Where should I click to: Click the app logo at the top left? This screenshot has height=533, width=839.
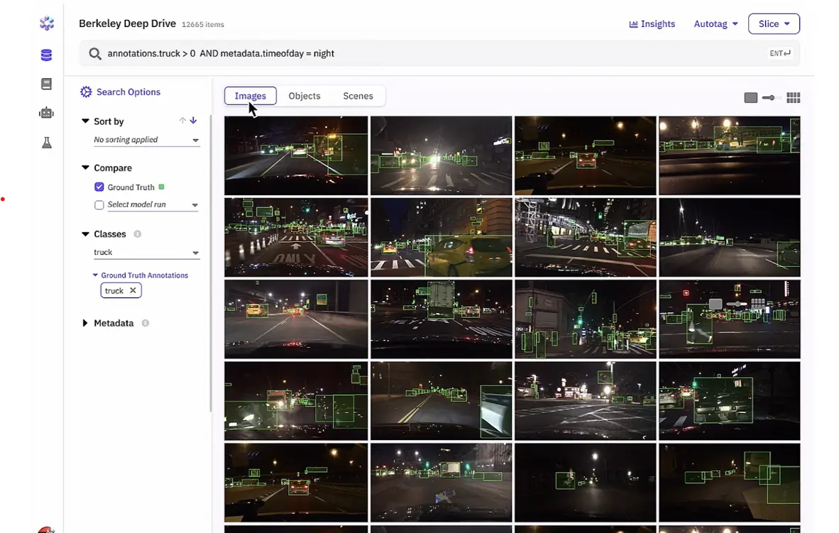[x=45, y=23]
